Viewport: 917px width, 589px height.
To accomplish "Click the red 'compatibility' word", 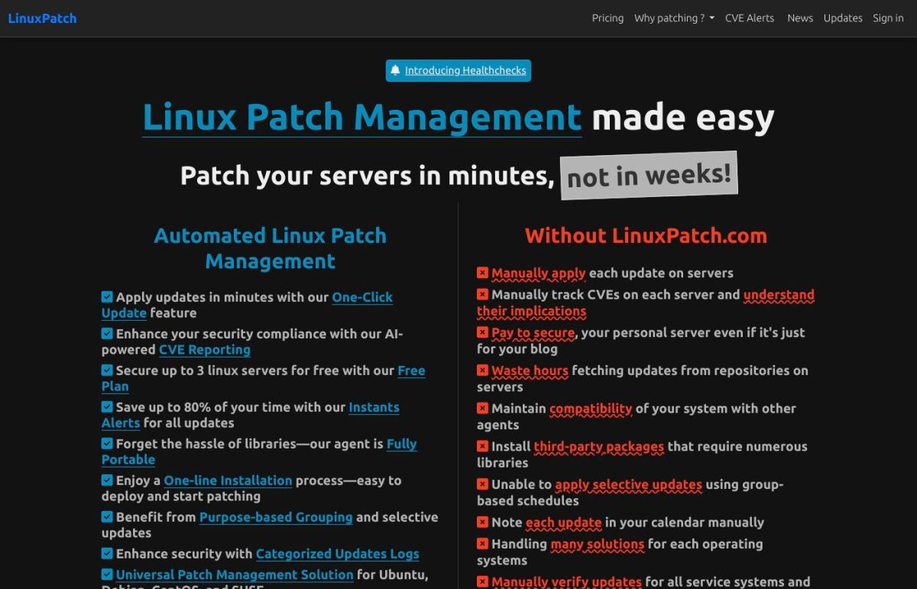I will [x=591, y=409].
